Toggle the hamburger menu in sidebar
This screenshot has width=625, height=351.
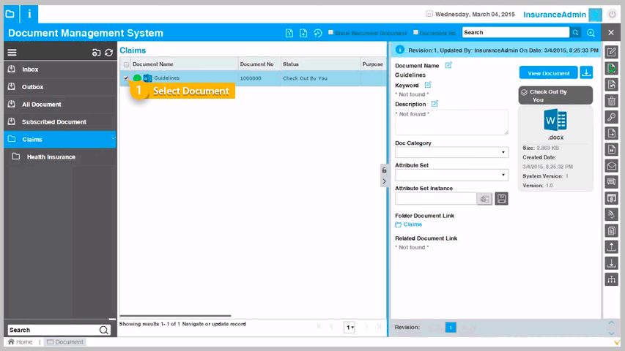tap(12, 53)
